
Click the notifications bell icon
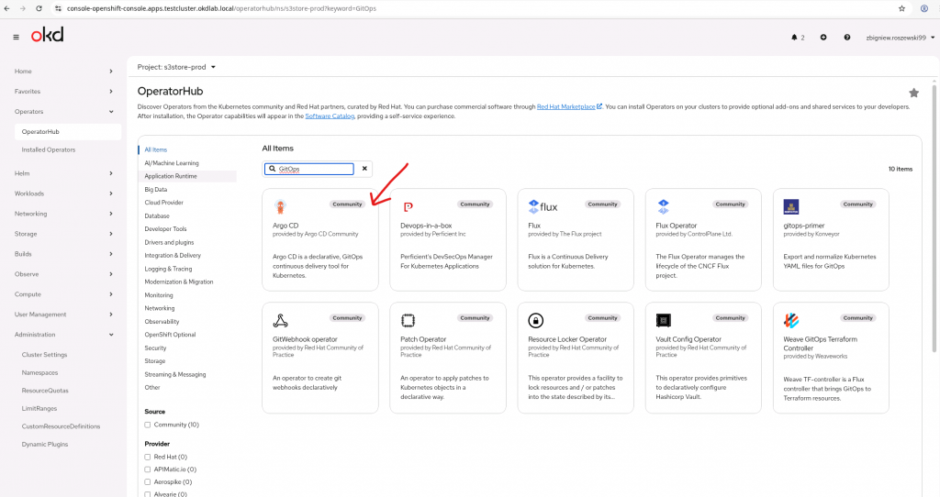click(x=794, y=38)
